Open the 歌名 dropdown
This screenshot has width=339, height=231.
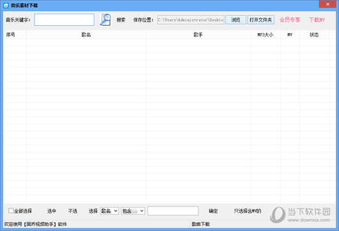coord(109,211)
